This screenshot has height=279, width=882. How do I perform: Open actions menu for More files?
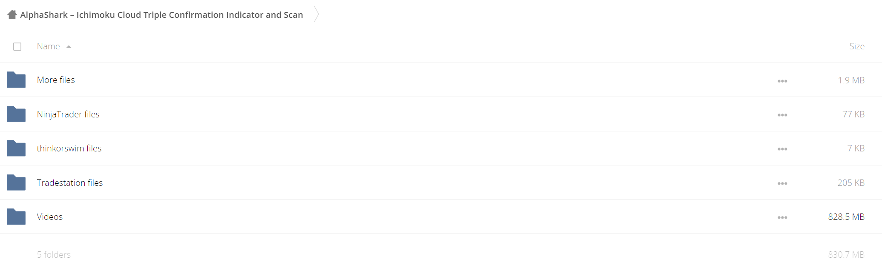(782, 81)
